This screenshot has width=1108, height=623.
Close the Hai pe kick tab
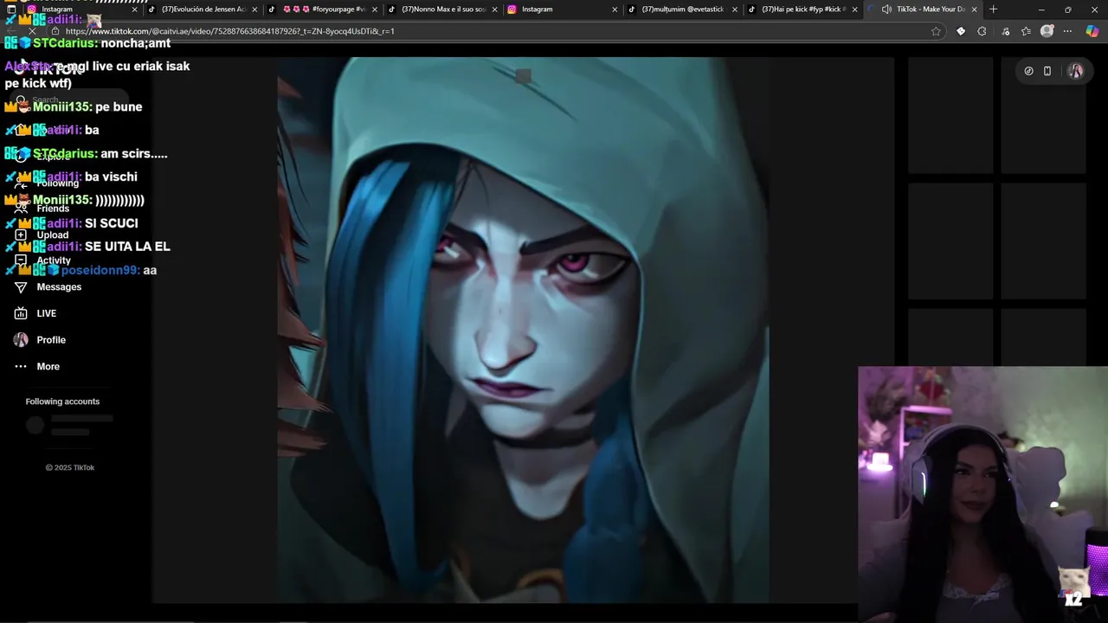(x=854, y=10)
